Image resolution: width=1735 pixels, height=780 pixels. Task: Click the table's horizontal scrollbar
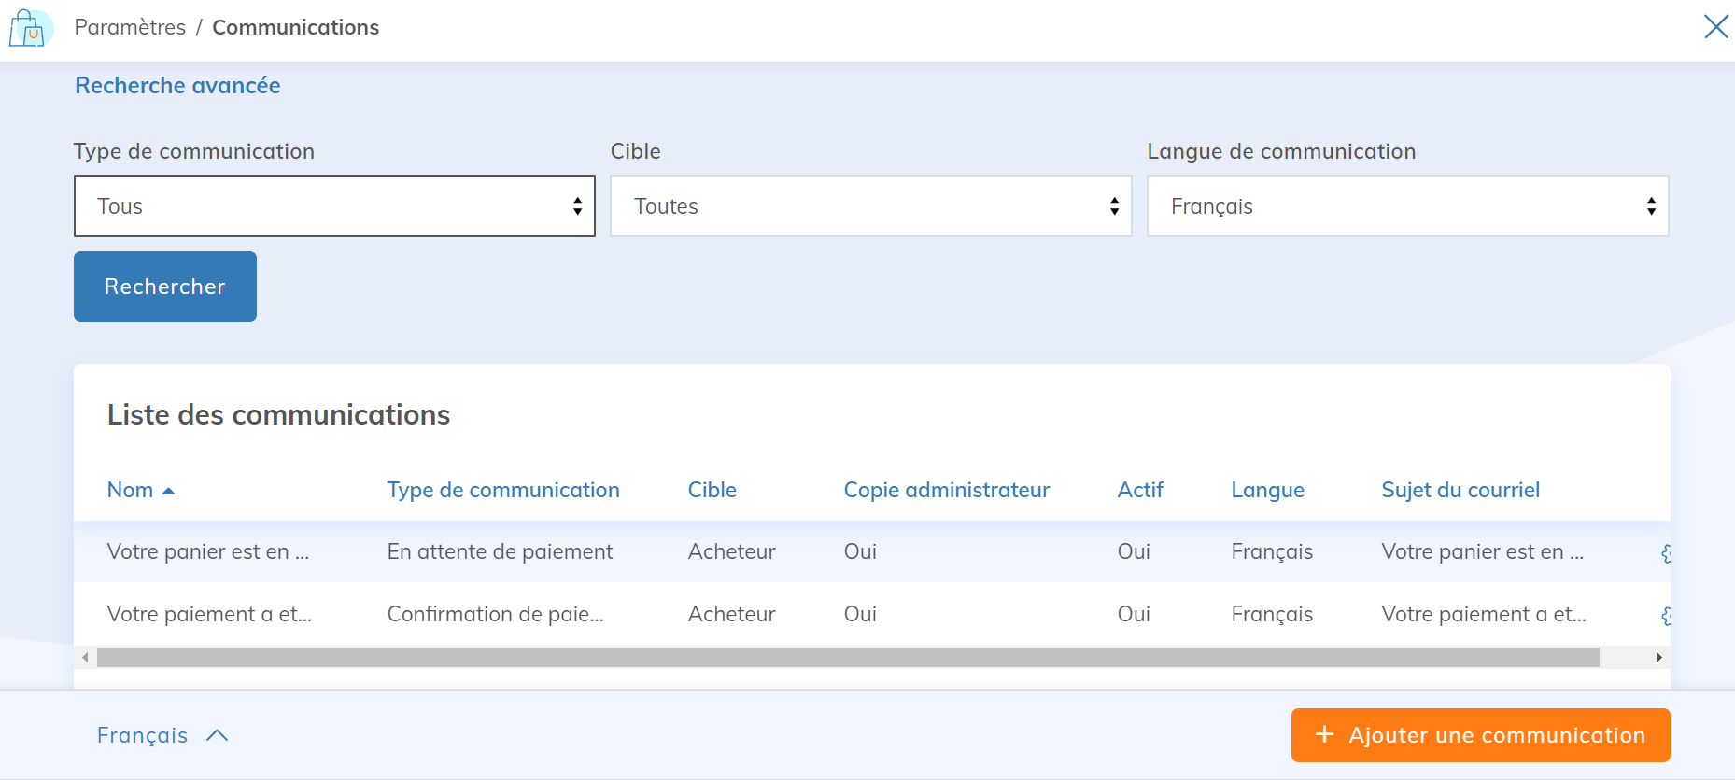847,658
